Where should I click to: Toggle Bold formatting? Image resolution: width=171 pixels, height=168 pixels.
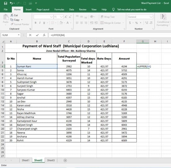pyautogui.click(x=36, y=23)
